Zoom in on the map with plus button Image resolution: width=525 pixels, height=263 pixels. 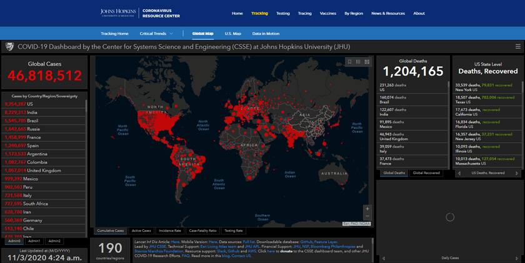coord(367,209)
